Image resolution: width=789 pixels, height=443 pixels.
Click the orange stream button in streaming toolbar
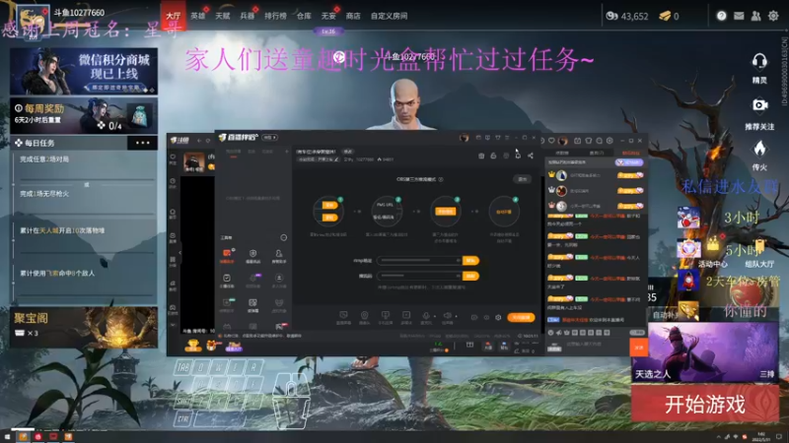click(x=521, y=317)
